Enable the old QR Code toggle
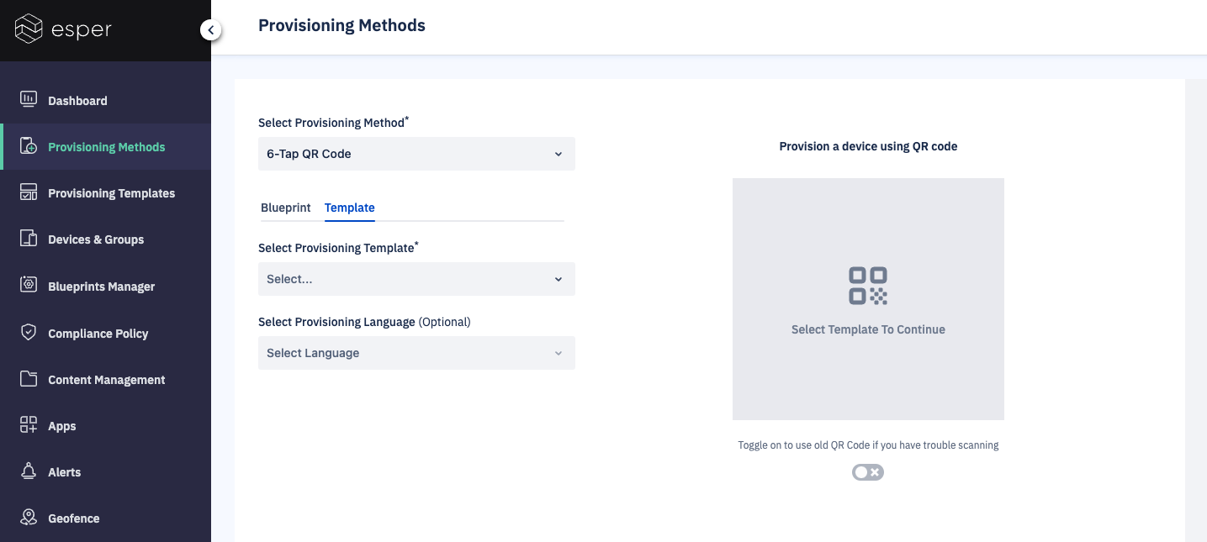 click(x=867, y=471)
